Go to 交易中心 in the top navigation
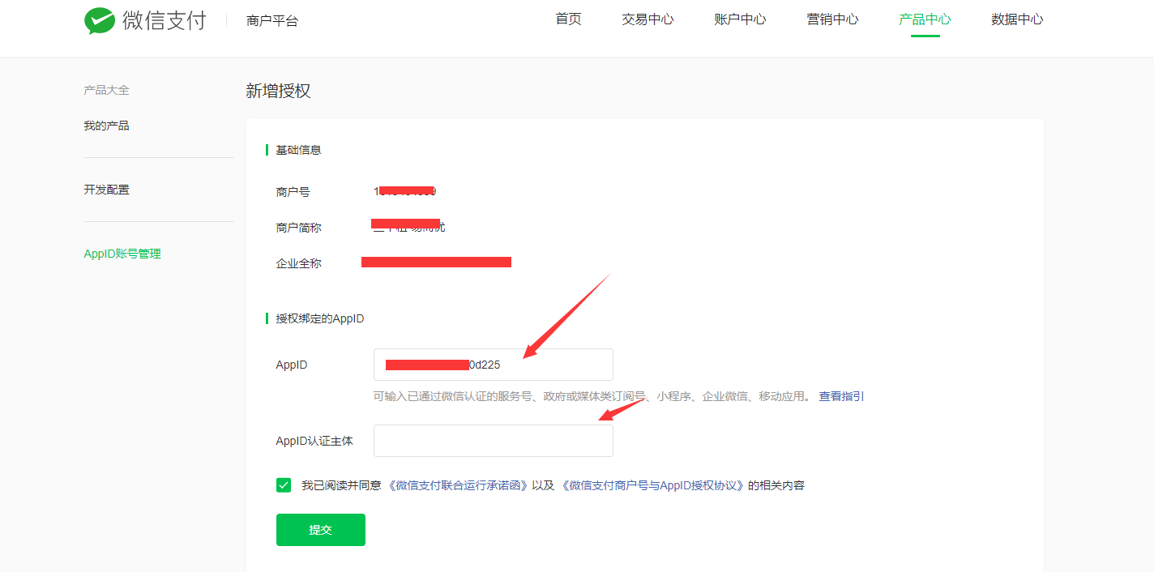Screen dimensions: 1154x572 648,19
